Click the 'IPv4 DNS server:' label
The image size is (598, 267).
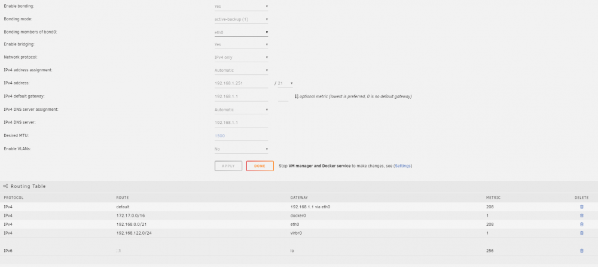[20, 123]
